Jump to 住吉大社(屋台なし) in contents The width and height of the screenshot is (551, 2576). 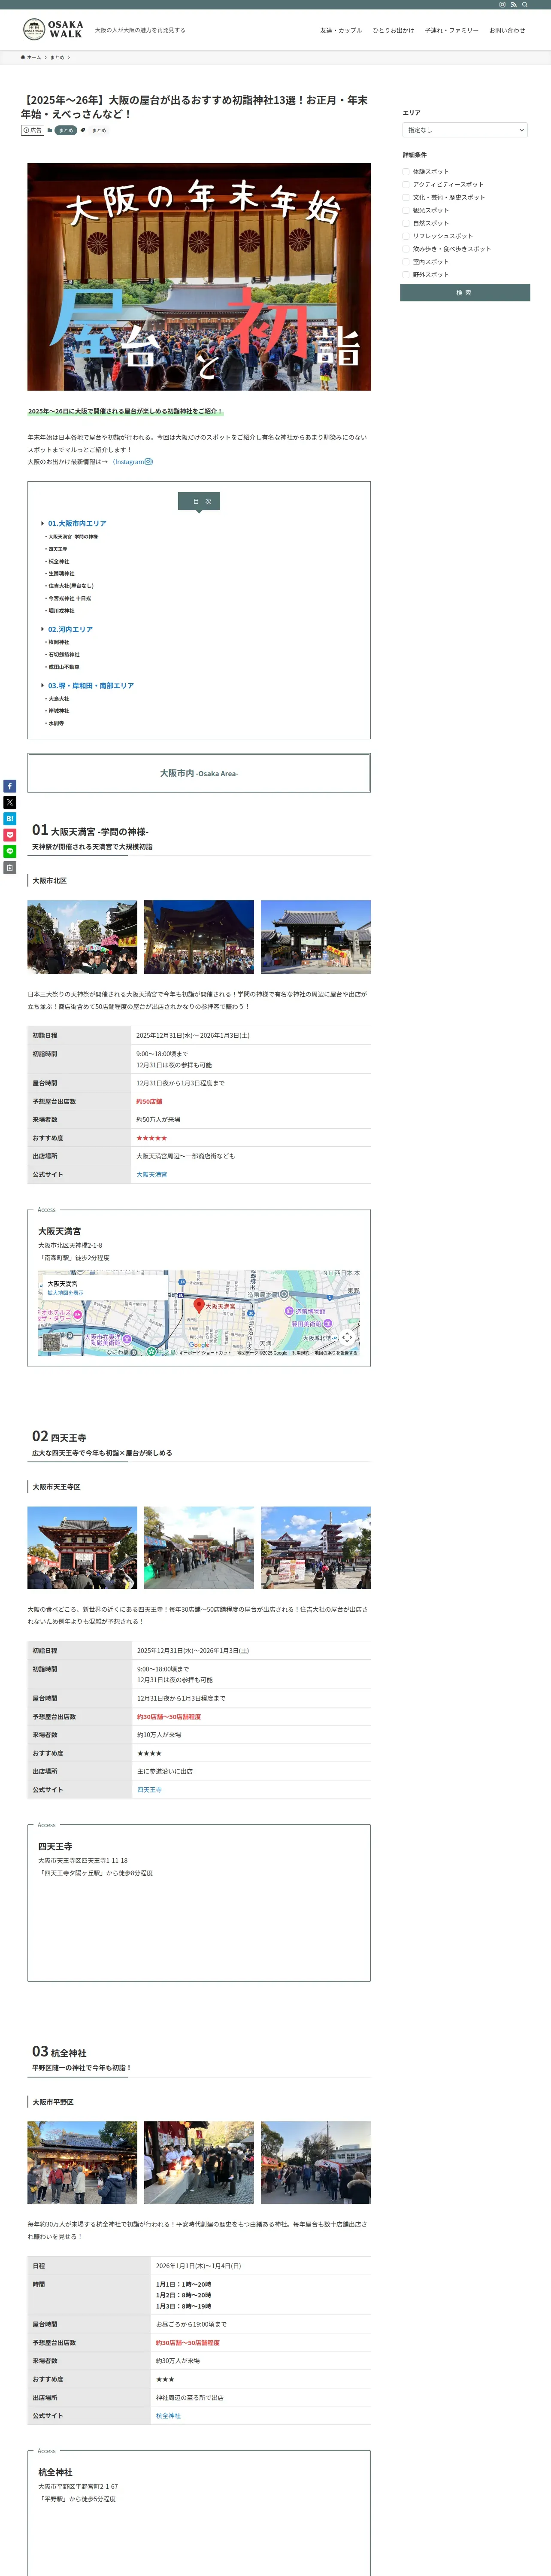pos(71,586)
